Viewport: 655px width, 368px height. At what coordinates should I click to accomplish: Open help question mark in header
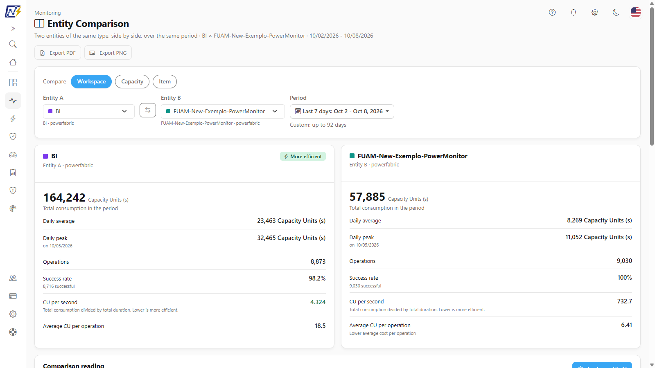[x=552, y=12]
